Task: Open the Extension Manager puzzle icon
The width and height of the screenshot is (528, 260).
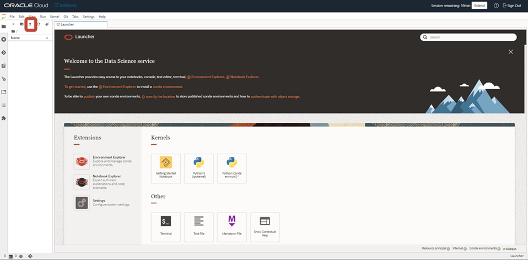Action: click(x=4, y=118)
